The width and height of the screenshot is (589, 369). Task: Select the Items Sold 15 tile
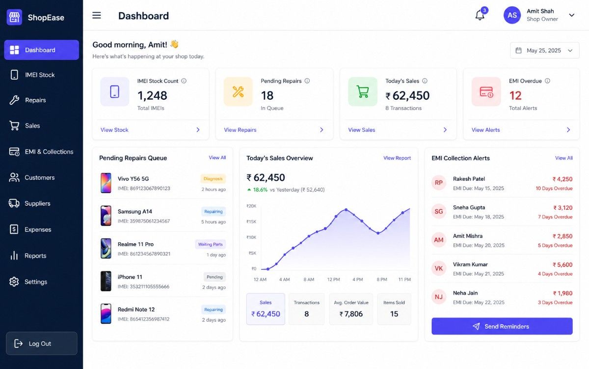394,309
